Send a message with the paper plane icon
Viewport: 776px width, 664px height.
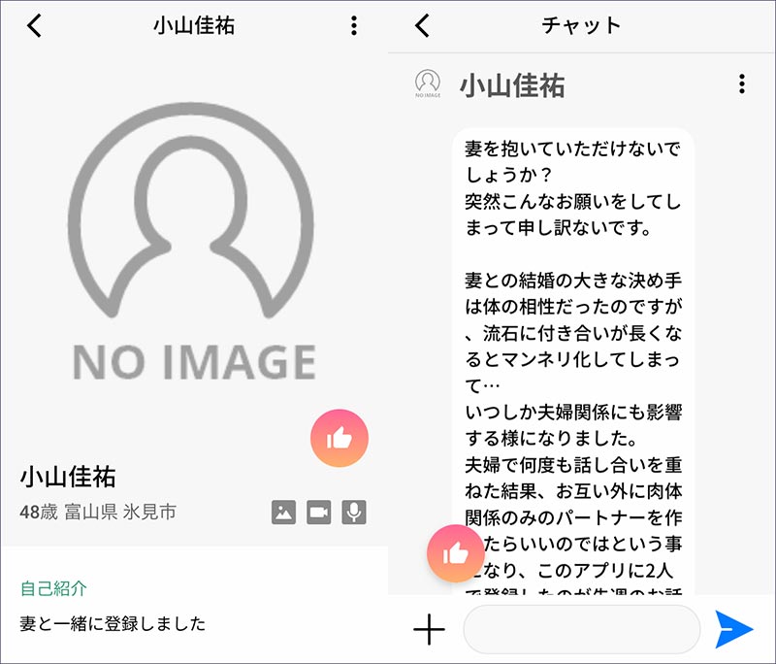pos(735,628)
